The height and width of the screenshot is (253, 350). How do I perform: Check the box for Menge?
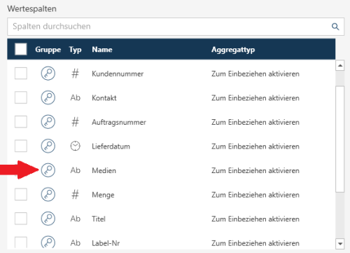coord(21,194)
